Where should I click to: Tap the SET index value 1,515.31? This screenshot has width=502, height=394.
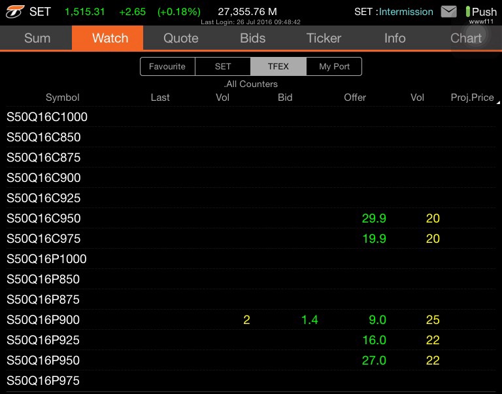point(85,12)
